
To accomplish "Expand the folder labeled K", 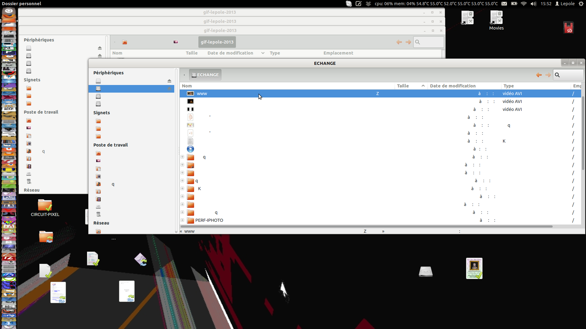I will coord(183,189).
